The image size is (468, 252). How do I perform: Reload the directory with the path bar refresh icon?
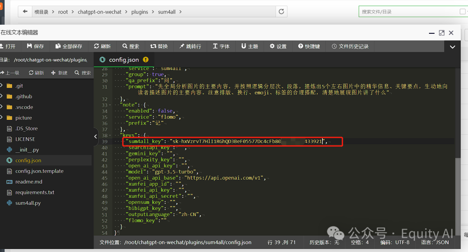pyautogui.click(x=281, y=12)
